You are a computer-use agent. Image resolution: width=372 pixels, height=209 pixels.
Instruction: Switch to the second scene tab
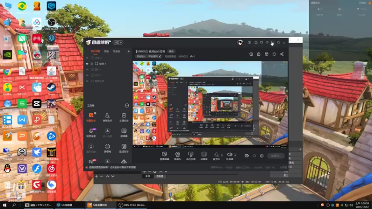pos(106,51)
